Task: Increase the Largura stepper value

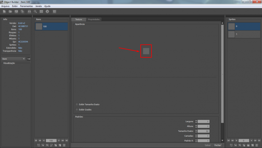Action: pos(196,121)
